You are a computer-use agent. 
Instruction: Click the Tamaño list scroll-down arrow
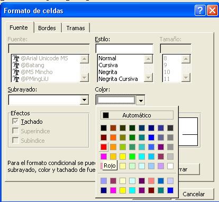(186, 78)
